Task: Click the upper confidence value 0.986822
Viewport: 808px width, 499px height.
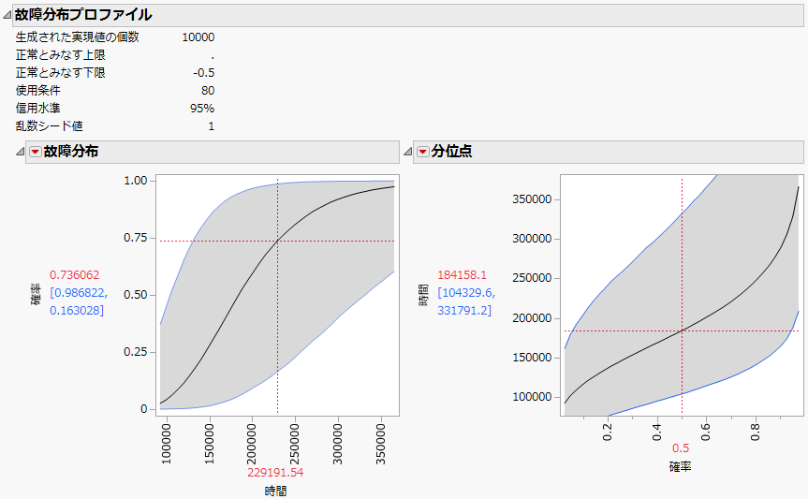Action: pos(79,293)
